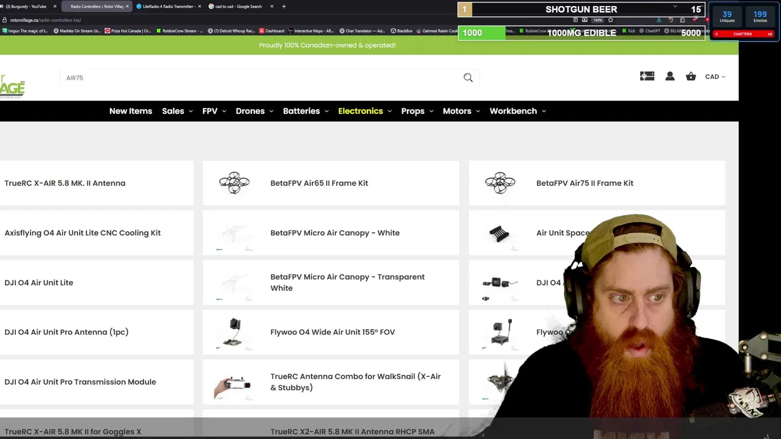781x439 pixels.
Task: Expand the CAD currency dropdown
Action: (715, 77)
